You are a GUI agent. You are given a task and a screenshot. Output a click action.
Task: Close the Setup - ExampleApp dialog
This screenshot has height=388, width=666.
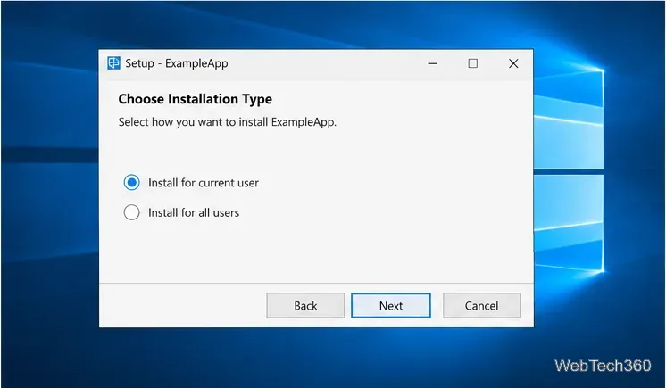[x=513, y=63]
